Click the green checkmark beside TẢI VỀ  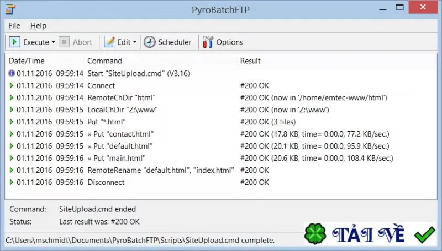tap(425, 234)
